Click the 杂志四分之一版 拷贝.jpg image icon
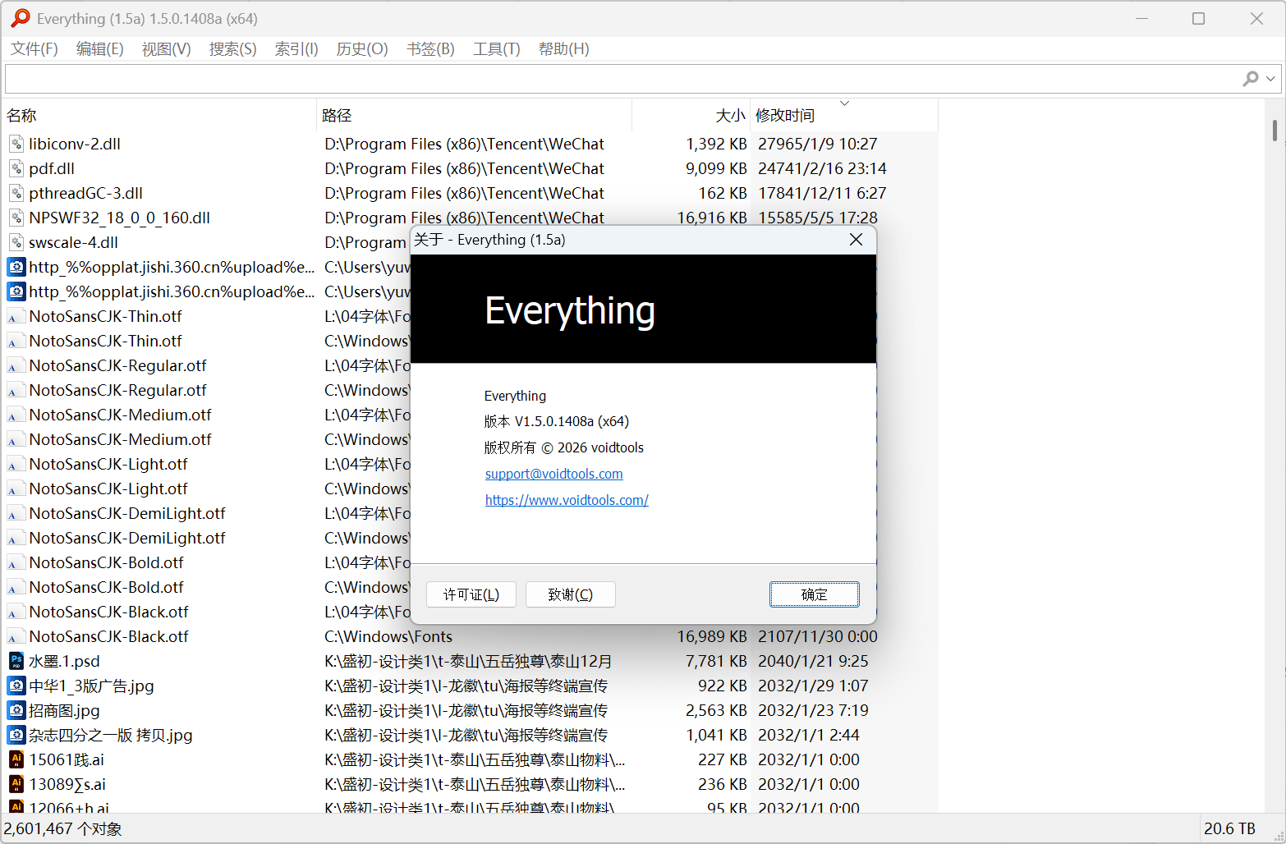1286x844 pixels. point(16,735)
